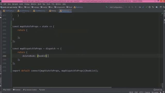Image resolution: width=165 pixels, height=93 pixels.
Task: Open the TODO tool window
Action: pyautogui.click(x=7, y=90)
